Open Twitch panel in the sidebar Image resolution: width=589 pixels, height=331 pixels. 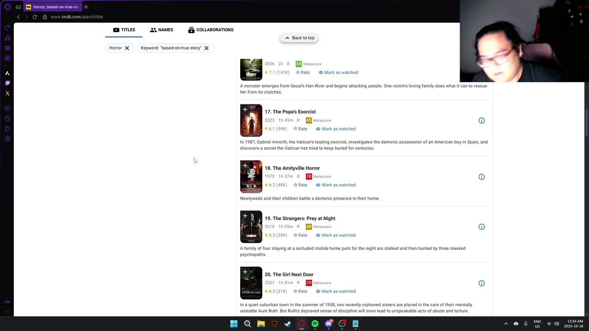point(7,83)
